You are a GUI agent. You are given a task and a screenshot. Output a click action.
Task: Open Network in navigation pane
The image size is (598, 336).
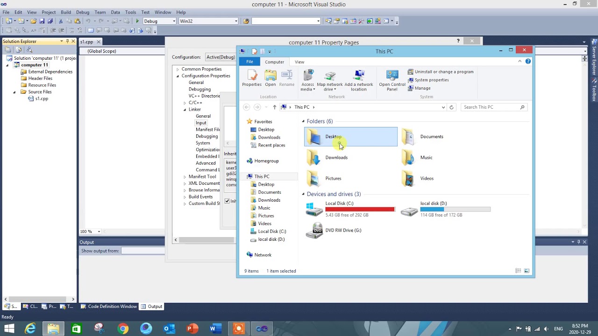(259, 255)
